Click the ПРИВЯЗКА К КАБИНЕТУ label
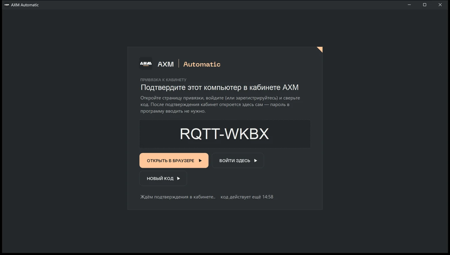 pyautogui.click(x=163, y=80)
